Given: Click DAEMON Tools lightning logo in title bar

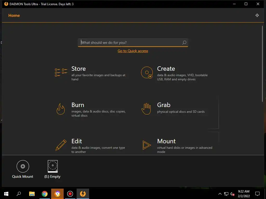Looking at the screenshot, I should (6, 4).
